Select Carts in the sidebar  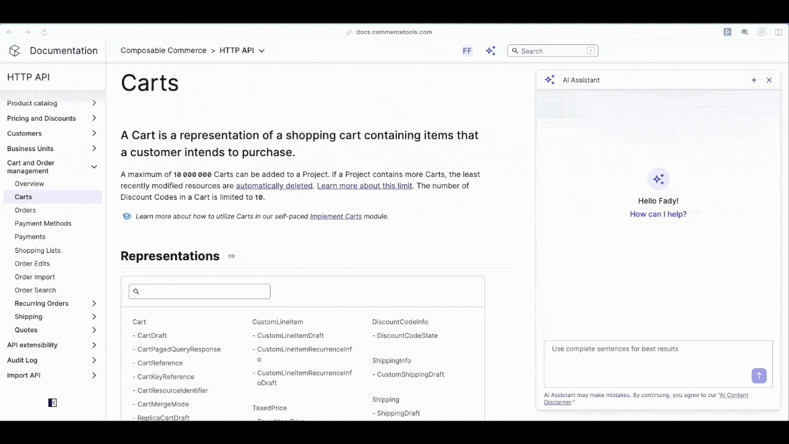click(x=53, y=197)
